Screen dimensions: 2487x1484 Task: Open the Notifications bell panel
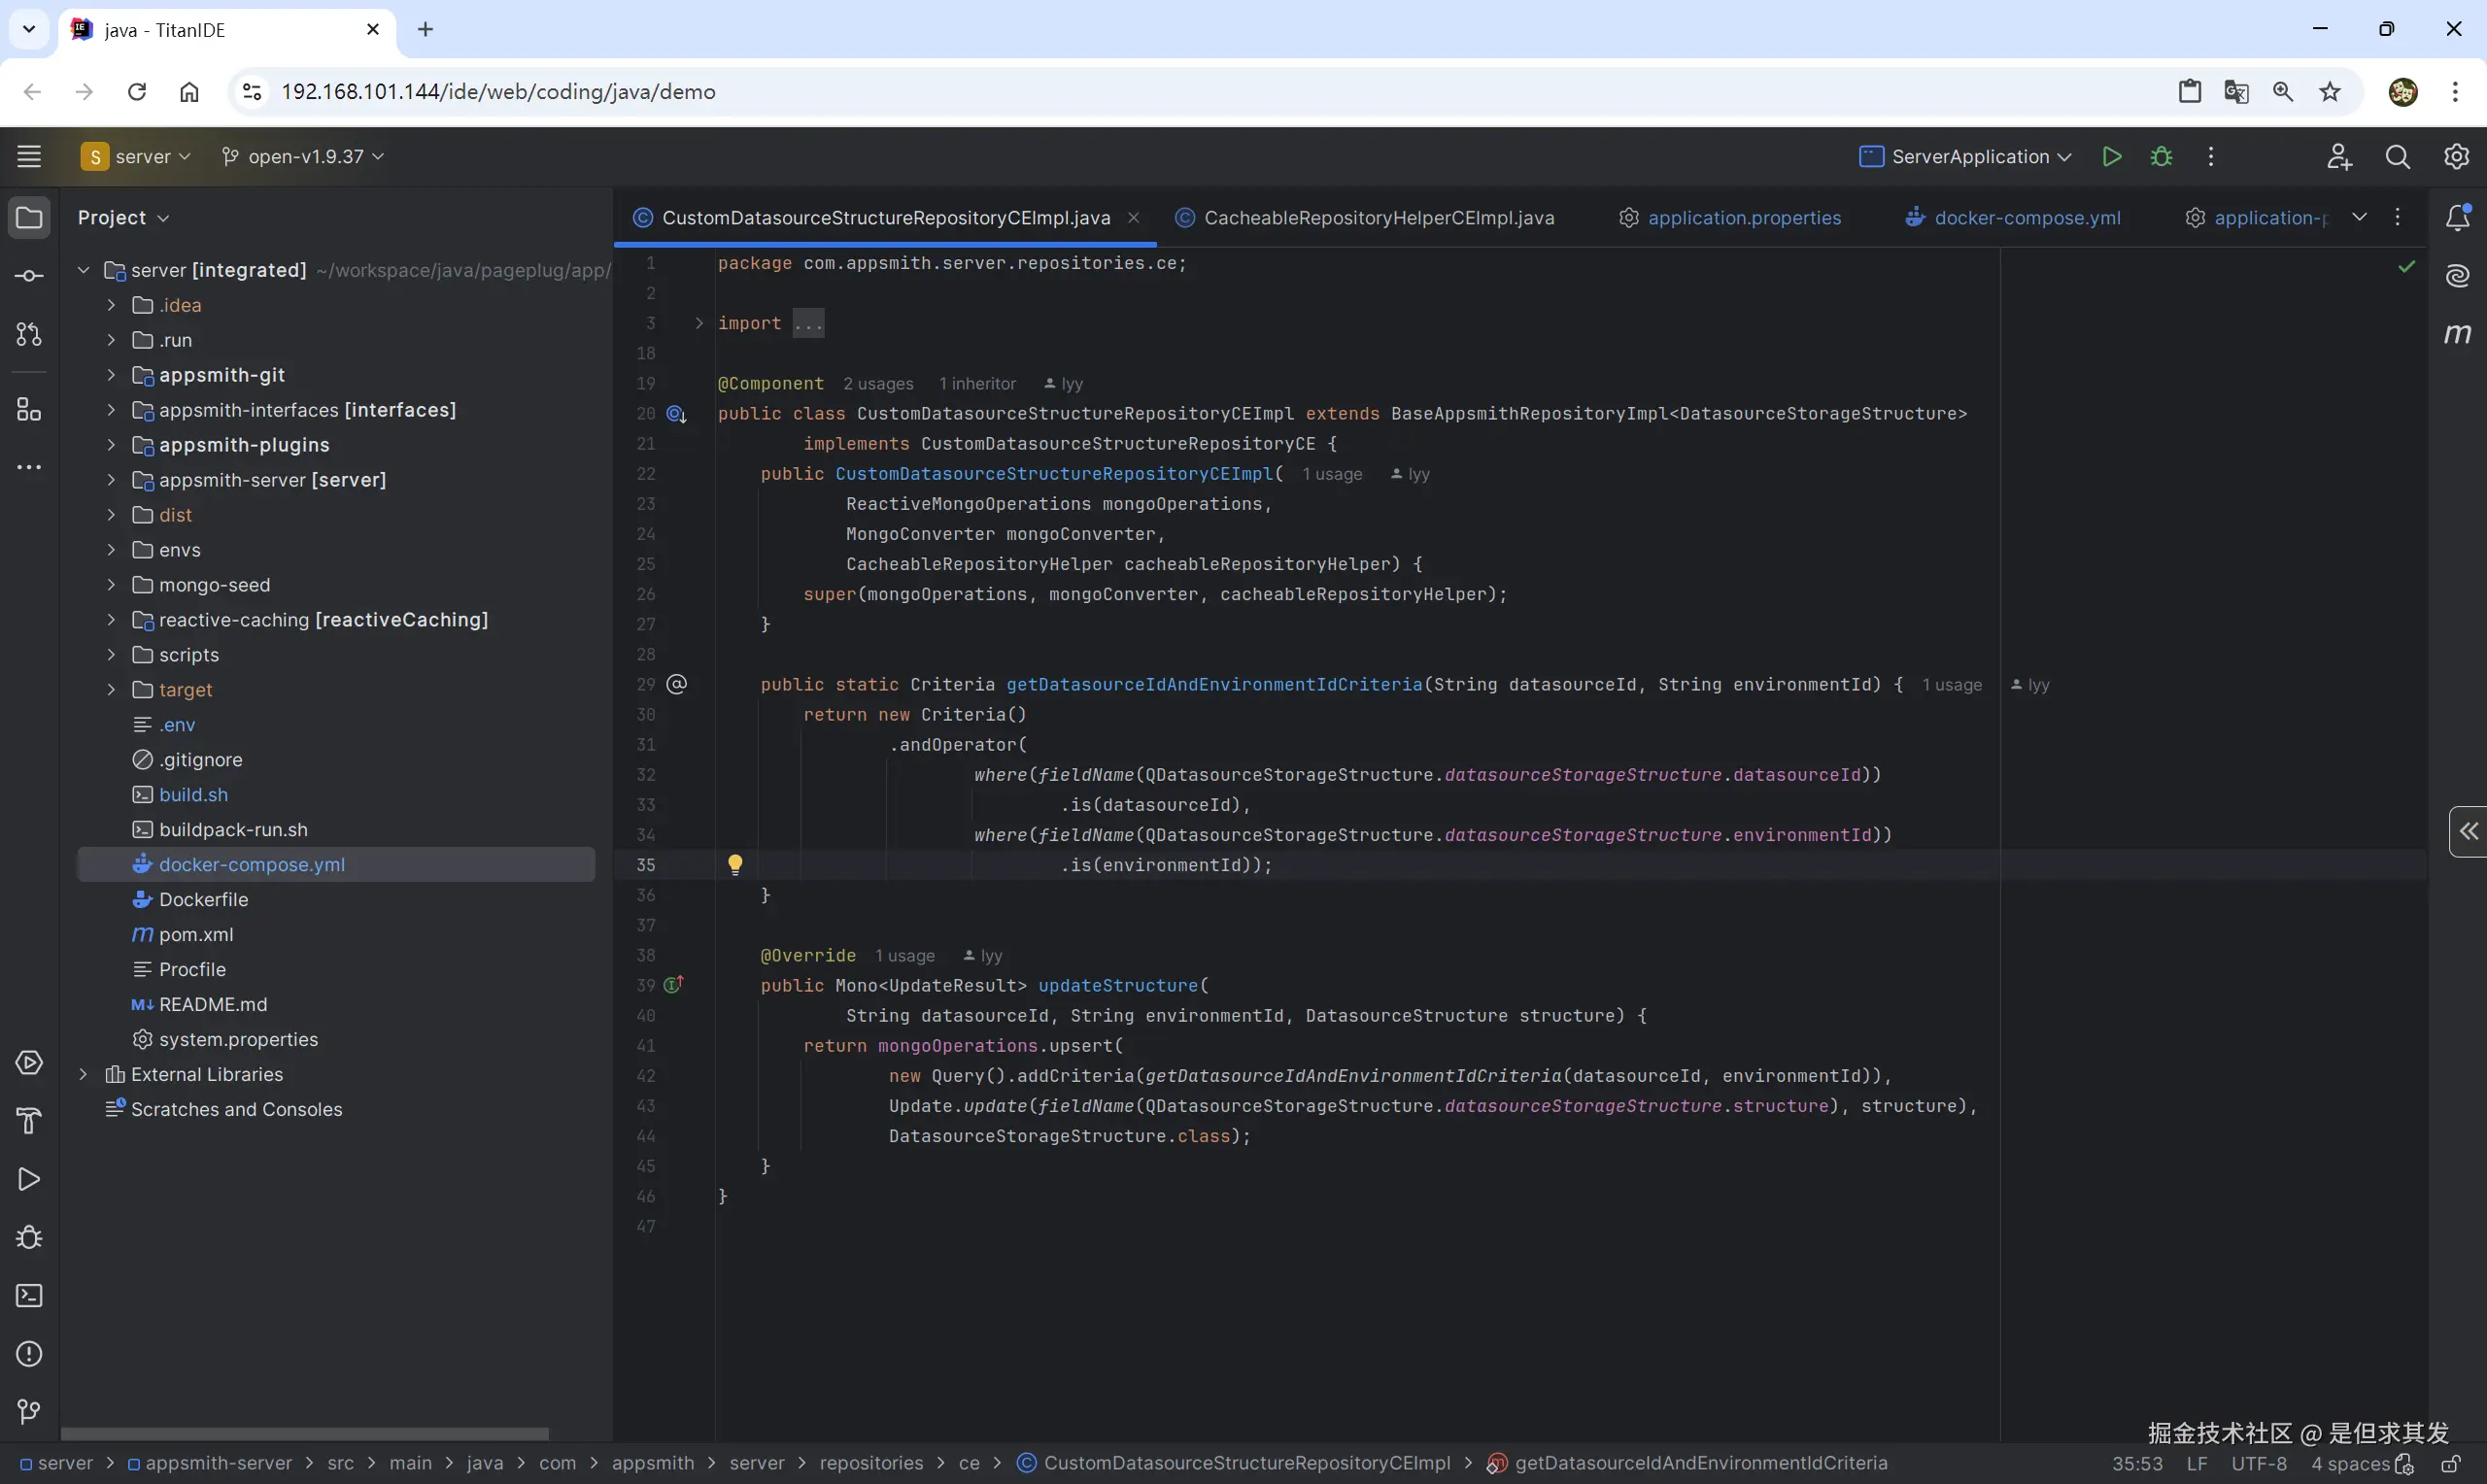pos(2457,217)
